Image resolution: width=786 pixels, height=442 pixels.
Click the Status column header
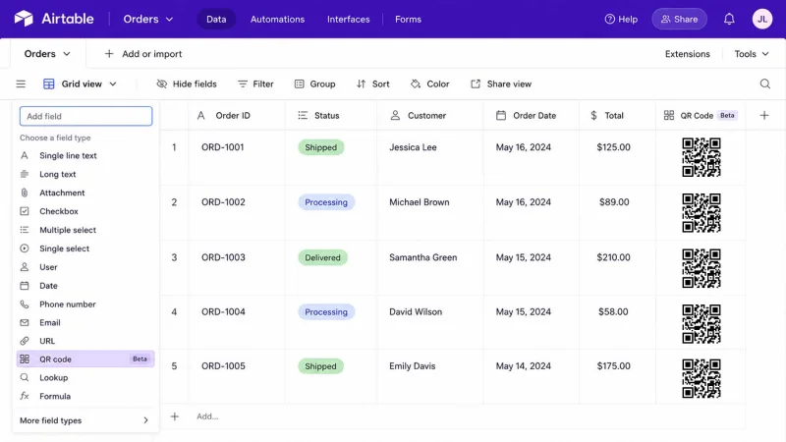331,116
